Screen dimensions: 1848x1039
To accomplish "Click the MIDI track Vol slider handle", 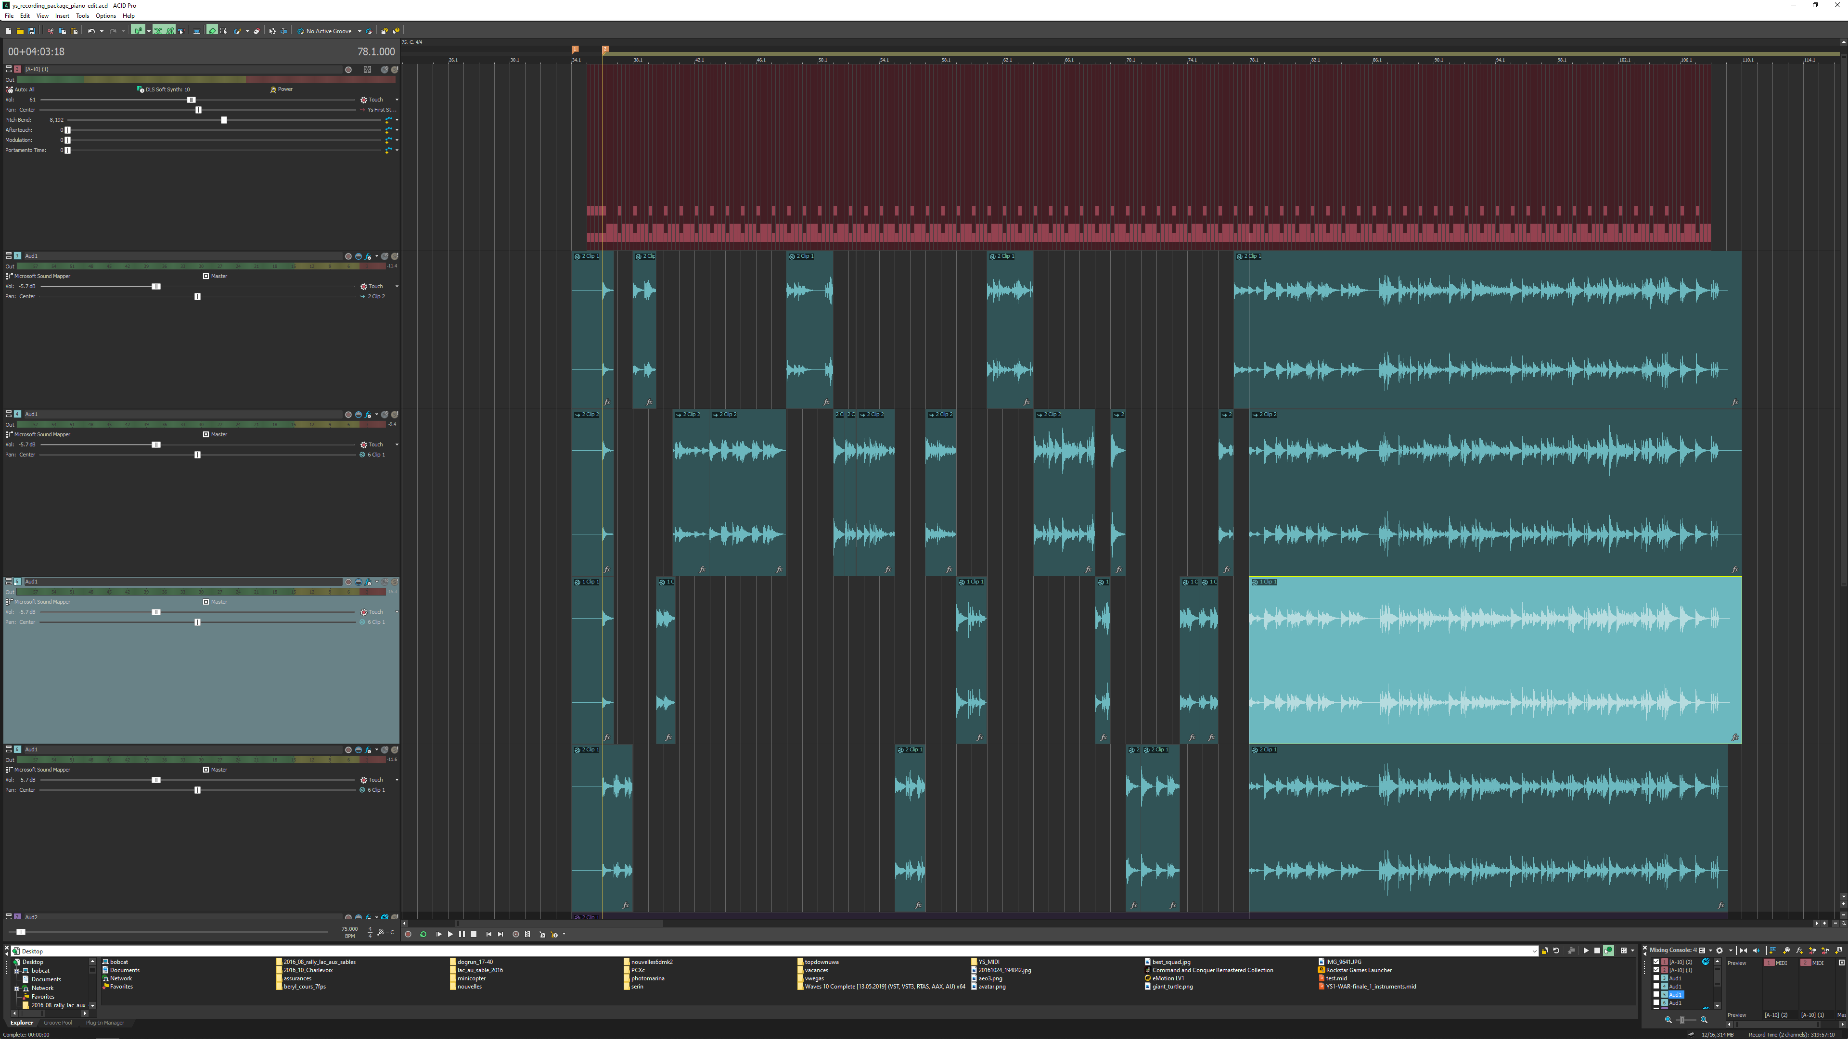I will pyautogui.click(x=191, y=100).
